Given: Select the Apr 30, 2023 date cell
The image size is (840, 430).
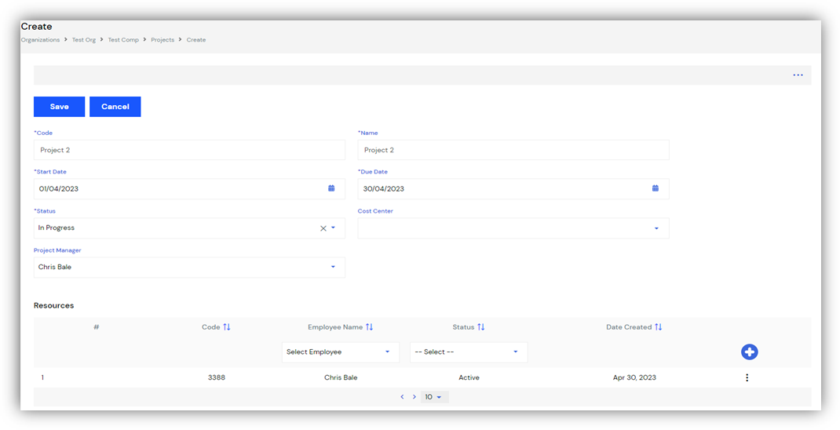Looking at the screenshot, I should tap(634, 377).
